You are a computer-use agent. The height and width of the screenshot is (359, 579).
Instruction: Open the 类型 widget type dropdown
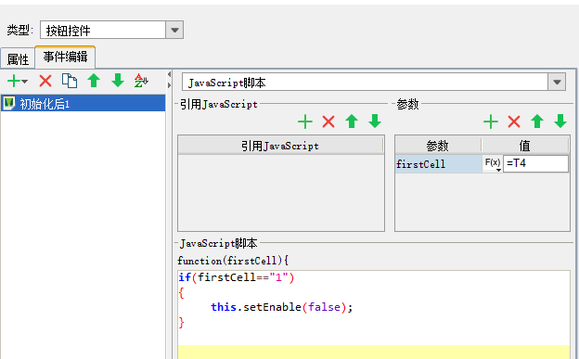174,30
